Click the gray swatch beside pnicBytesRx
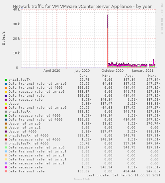The width and height of the screenshot is (165, 183). coord(6,112)
